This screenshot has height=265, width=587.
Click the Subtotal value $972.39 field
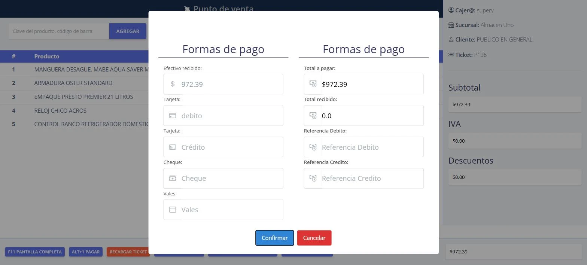515,104
